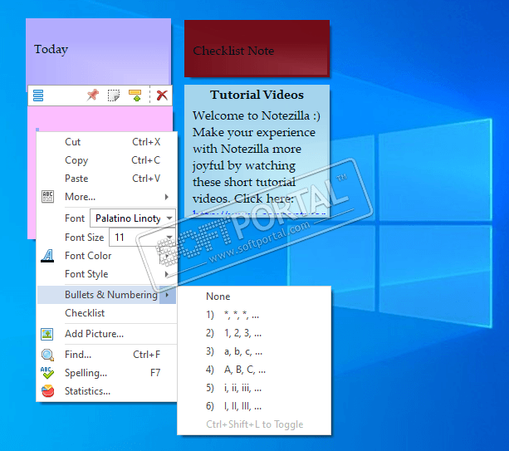
Task: Select the asterisk bullet style option
Action: [x=254, y=315]
